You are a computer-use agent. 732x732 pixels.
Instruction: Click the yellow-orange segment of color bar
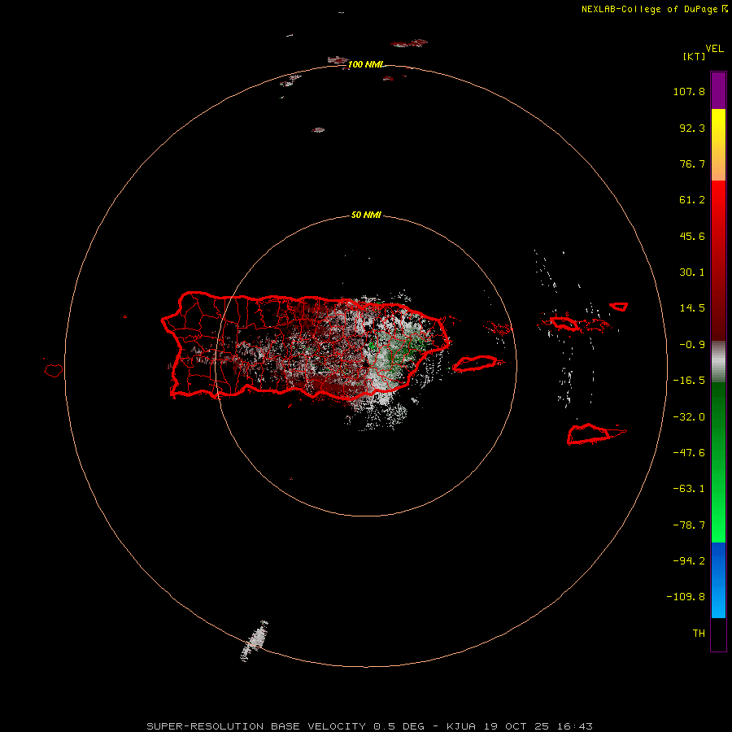[x=718, y=145]
